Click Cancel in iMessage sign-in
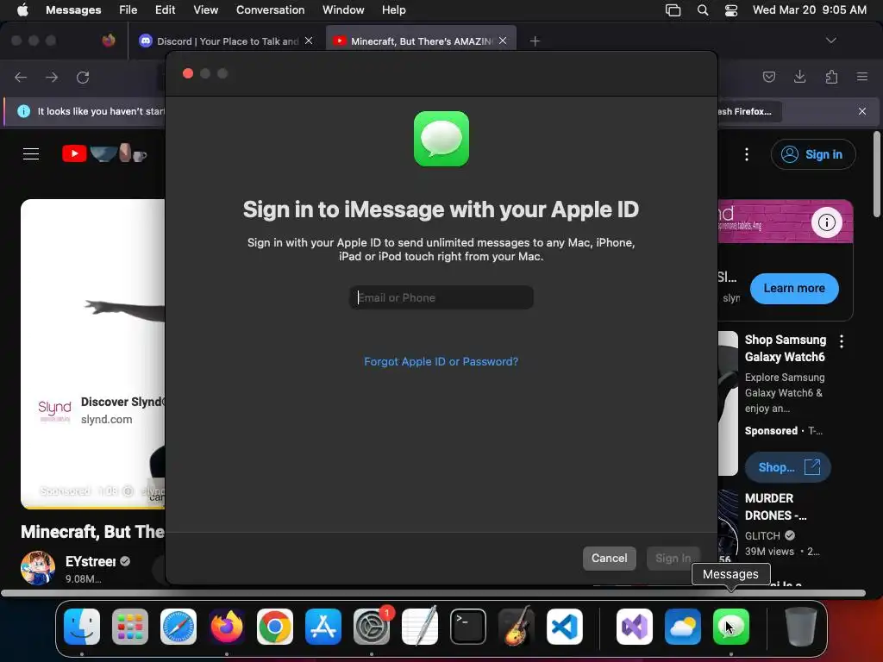This screenshot has height=662, width=883. click(610, 559)
